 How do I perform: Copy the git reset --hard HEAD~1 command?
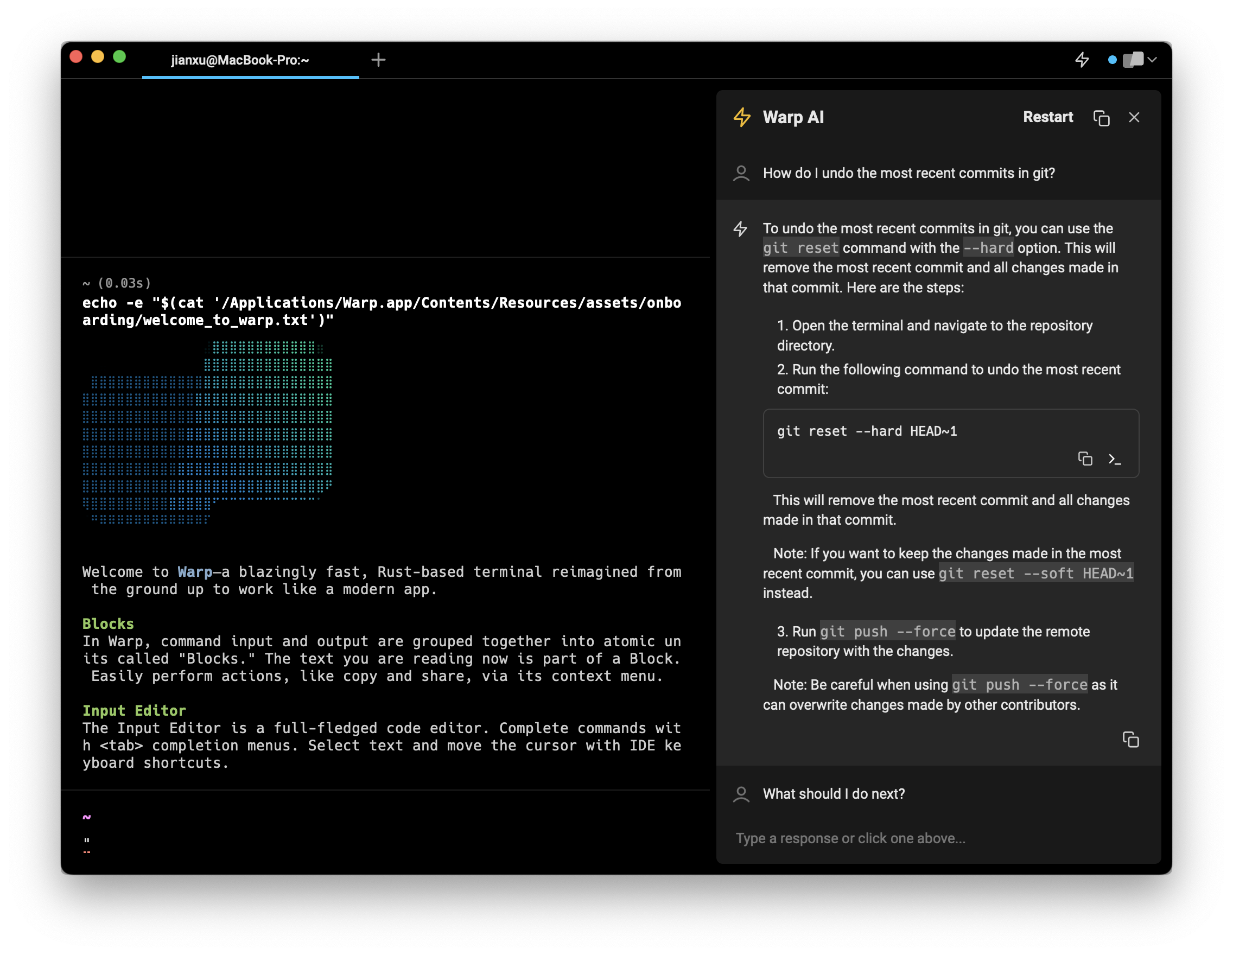point(1084,459)
